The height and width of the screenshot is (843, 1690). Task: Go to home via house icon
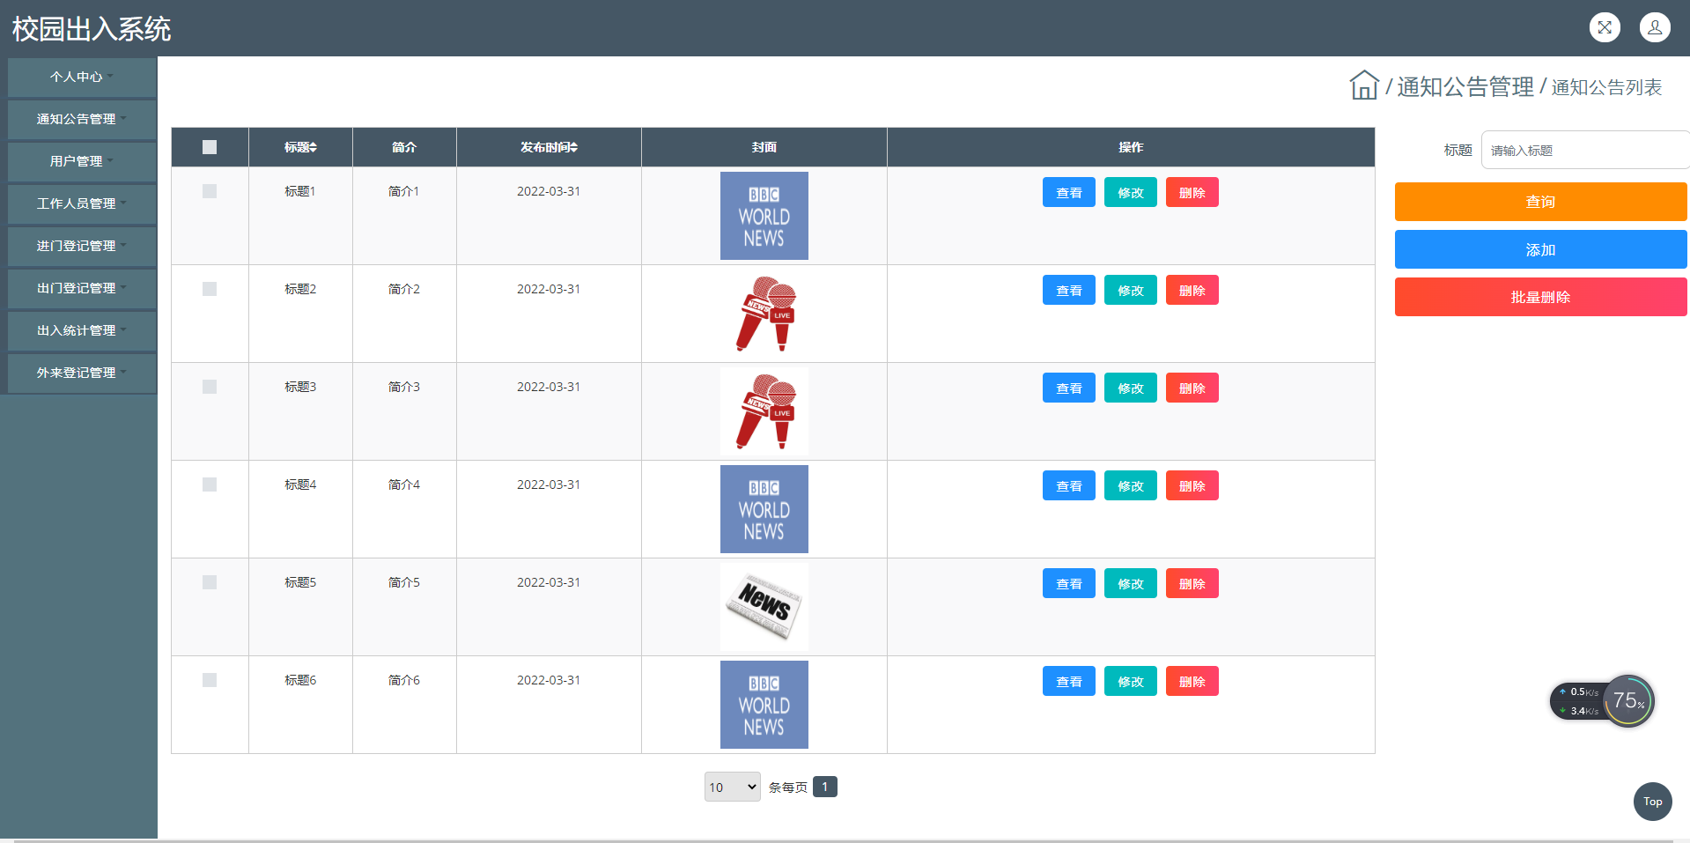tap(1364, 85)
